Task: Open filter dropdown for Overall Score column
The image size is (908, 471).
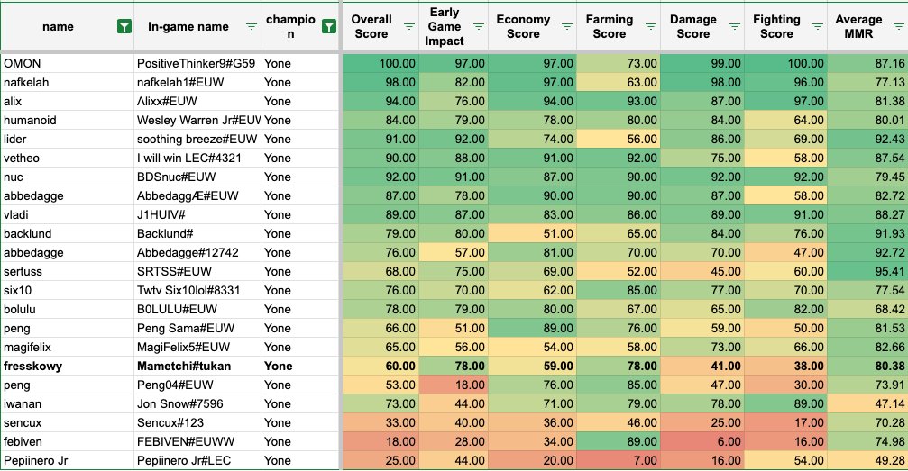Action: coord(408,27)
